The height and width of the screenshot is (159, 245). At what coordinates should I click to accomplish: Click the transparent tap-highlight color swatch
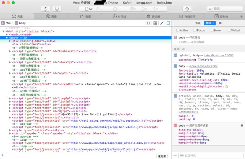pyautogui.click(x=227, y=86)
